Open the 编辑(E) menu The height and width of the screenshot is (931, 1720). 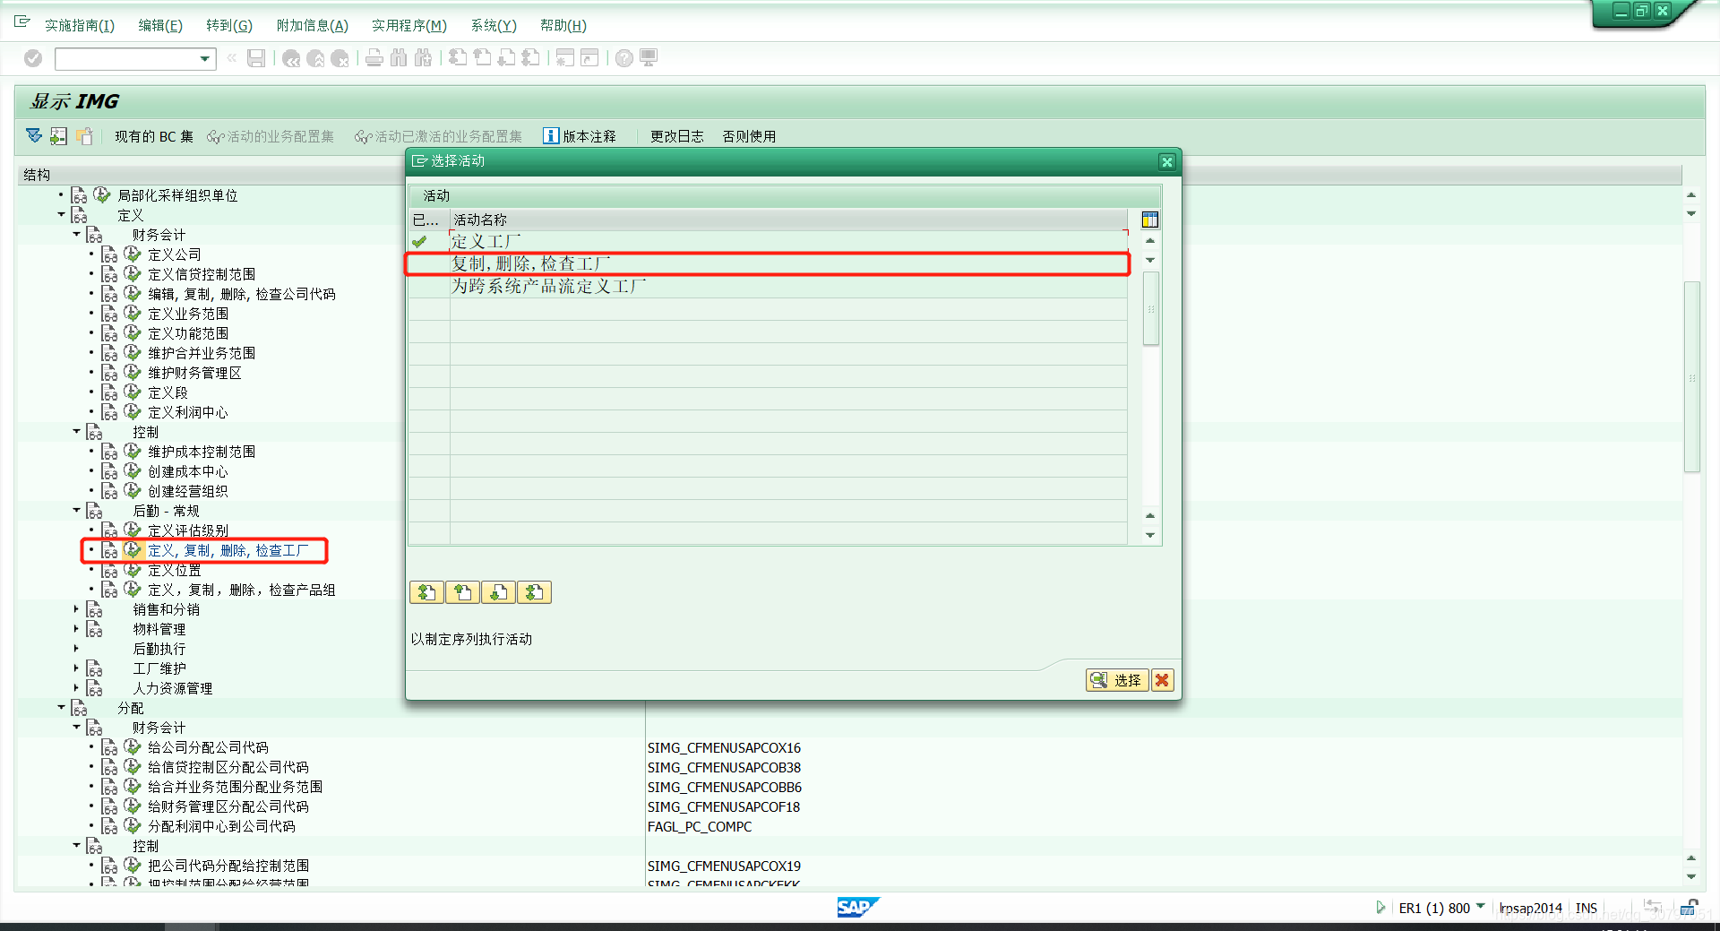point(160,26)
